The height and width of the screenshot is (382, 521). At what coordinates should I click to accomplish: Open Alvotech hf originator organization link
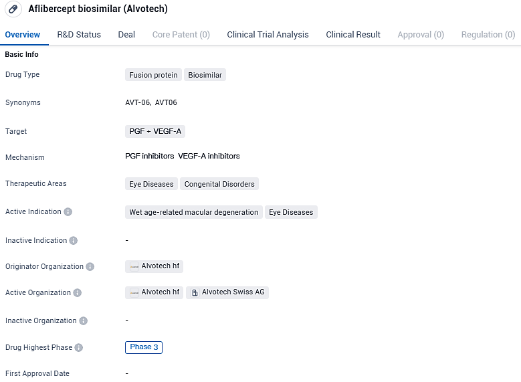pos(160,266)
